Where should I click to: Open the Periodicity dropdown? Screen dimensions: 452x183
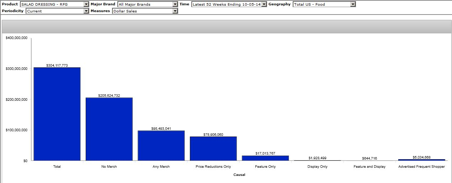[x=86, y=11]
